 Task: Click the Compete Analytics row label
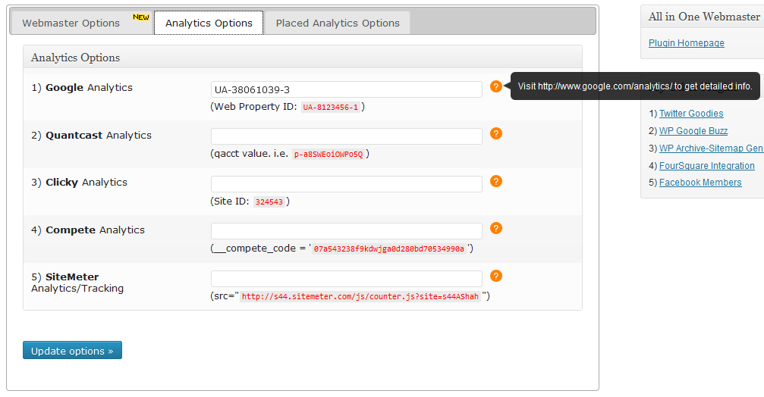(88, 230)
